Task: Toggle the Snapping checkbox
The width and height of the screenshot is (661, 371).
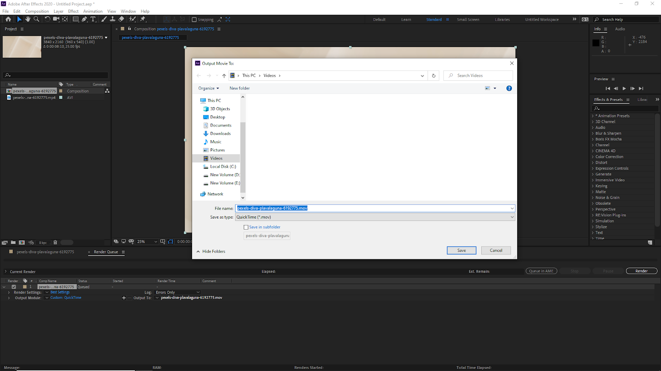Action: click(x=194, y=19)
